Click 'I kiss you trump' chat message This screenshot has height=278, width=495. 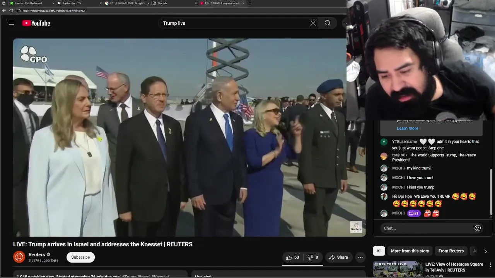click(421, 187)
